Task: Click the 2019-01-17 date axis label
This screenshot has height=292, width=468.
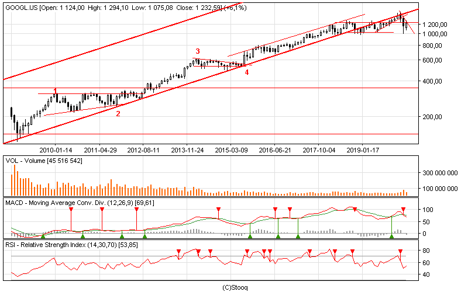Action: [363, 150]
